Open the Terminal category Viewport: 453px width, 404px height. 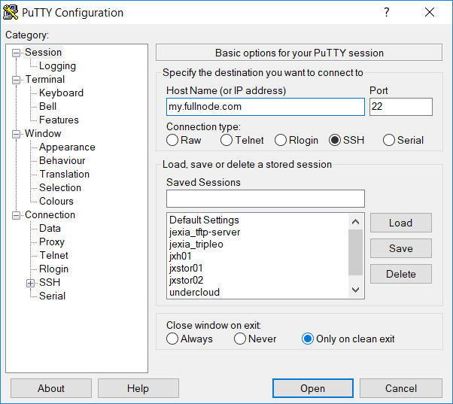tap(45, 80)
